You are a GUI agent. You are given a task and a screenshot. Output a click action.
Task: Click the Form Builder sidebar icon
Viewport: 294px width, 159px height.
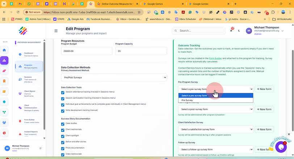click(x=20, y=121)
